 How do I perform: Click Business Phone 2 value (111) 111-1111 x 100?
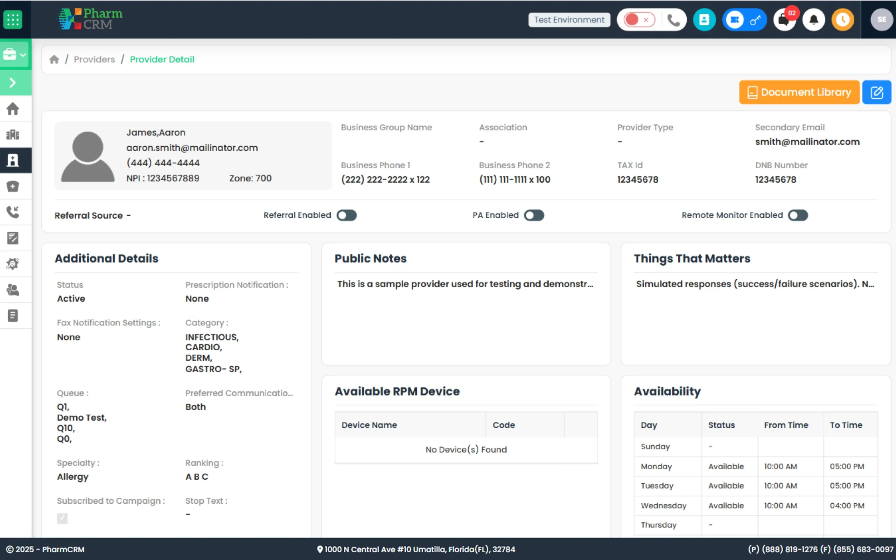pos(514,180)
